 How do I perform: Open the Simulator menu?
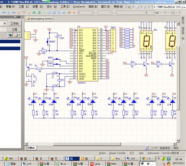click(x=79, y=7)
